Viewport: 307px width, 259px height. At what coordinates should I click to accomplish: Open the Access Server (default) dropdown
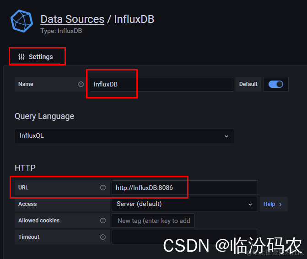185,204
